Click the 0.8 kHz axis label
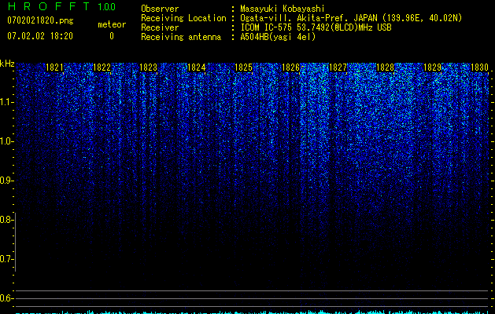 6,220
